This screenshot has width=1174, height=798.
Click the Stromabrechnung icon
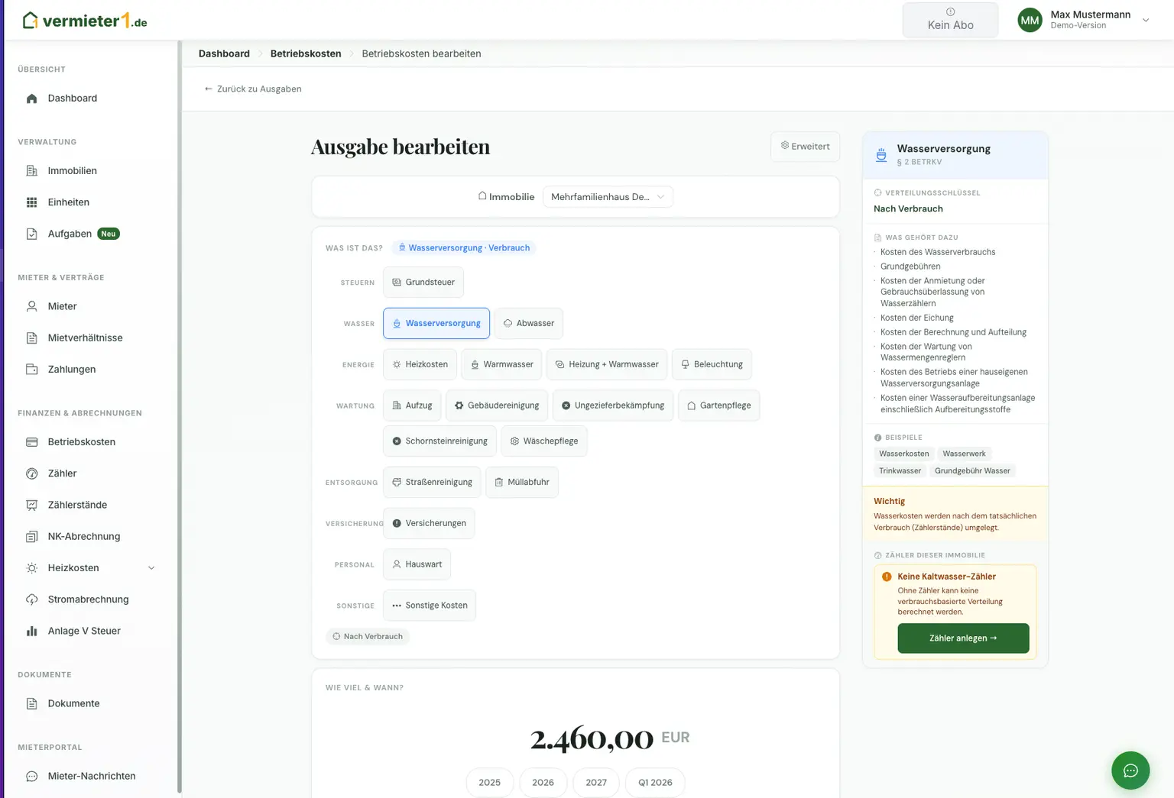coord(31,599)
